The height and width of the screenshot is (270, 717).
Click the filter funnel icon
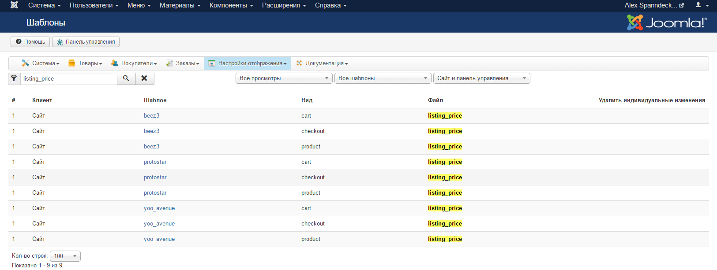pyautogui.click(x=14, y=78)
